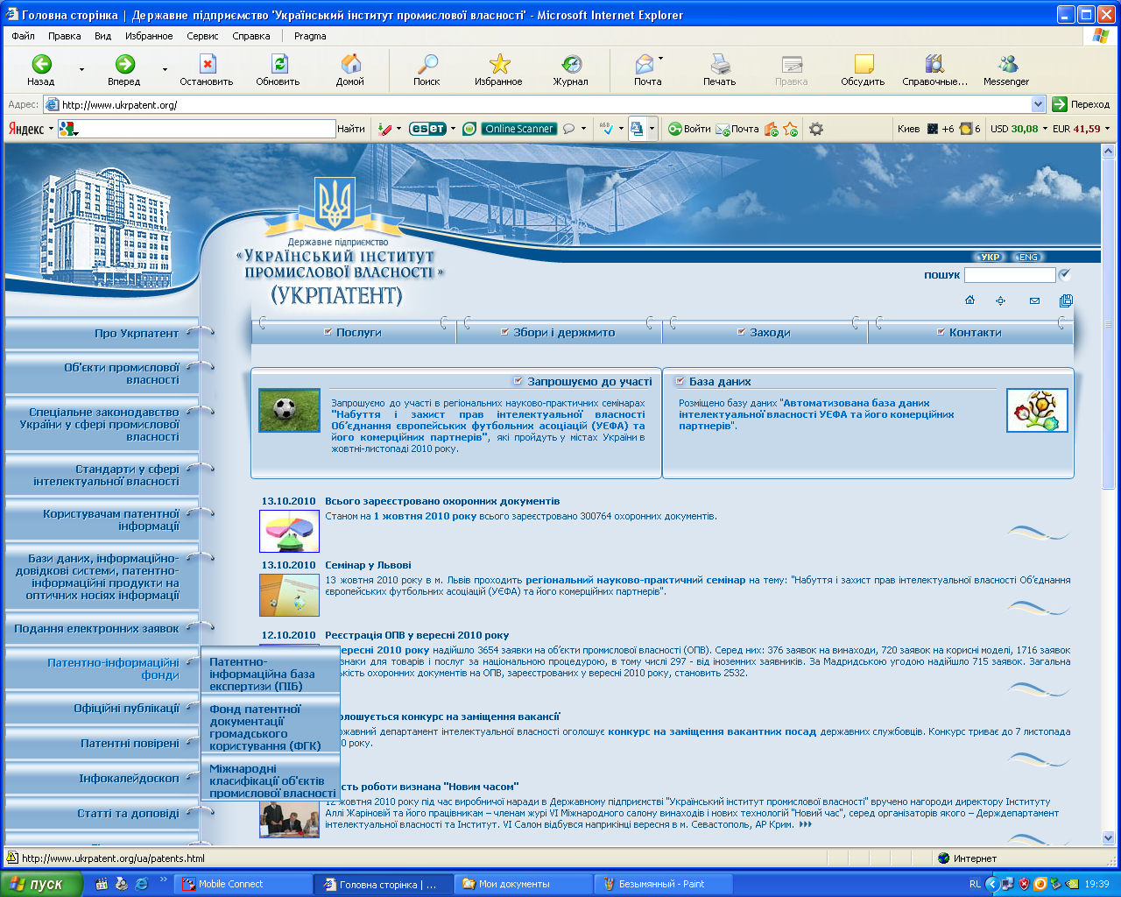Open the Файл menu
Viewport: 1121px width, 897px height.
(24, 36)
